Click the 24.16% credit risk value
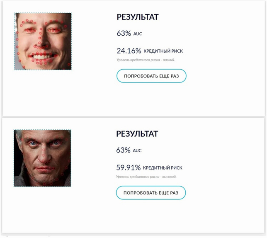Image resolution: width=267 pixels, height=238 pixels. pyautogui.click(x=129, y=51)
